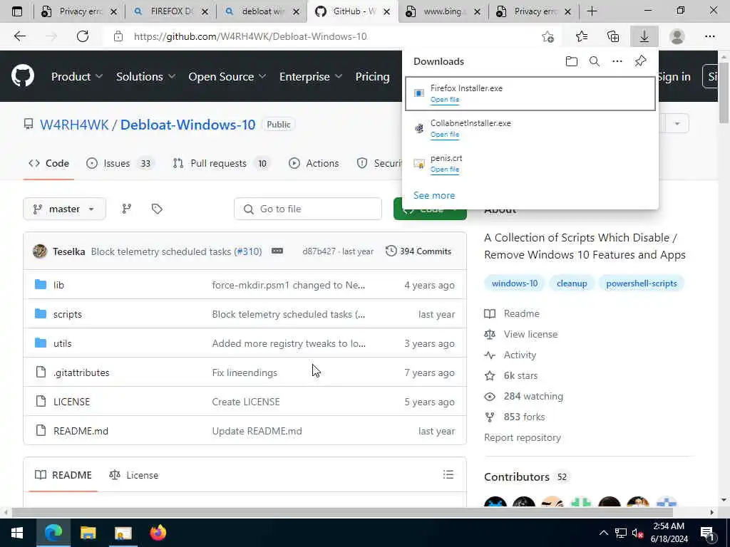
Task: Expand the Enterprise menu
Action: click(311, 76)
